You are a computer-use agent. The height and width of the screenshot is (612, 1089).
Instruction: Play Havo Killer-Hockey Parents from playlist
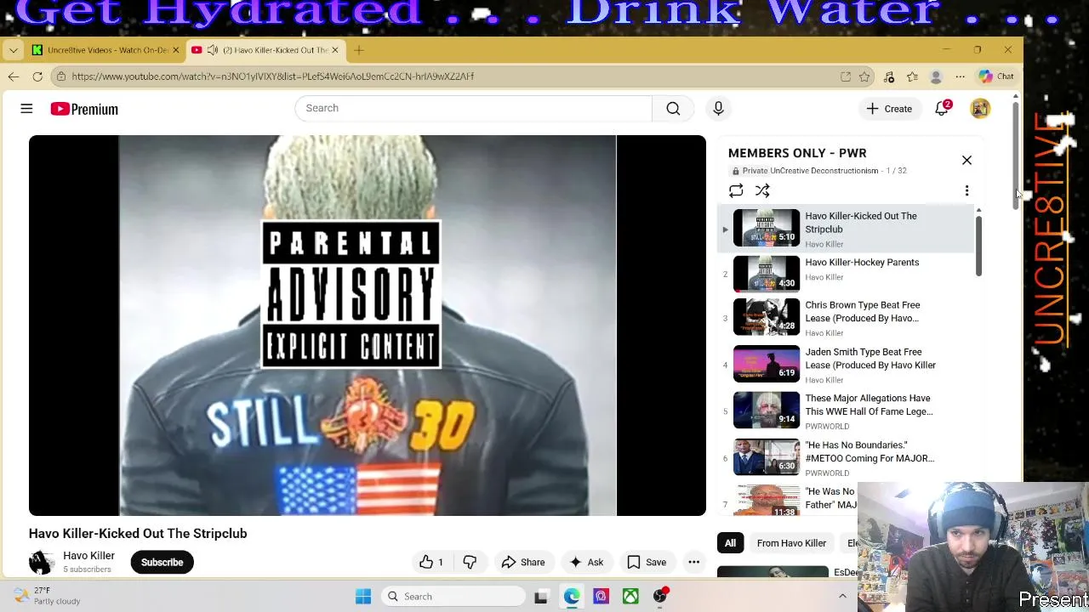(x=846, y=274)
